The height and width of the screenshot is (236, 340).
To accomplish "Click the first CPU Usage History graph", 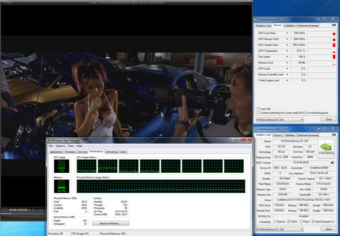I will point(86,166).
